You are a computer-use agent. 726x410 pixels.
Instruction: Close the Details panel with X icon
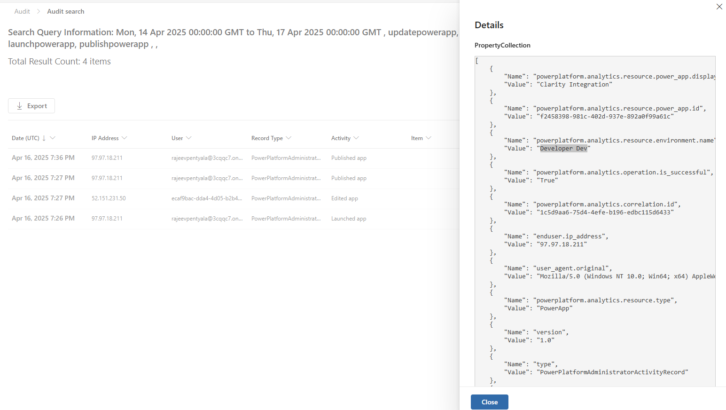pos(719,7)
